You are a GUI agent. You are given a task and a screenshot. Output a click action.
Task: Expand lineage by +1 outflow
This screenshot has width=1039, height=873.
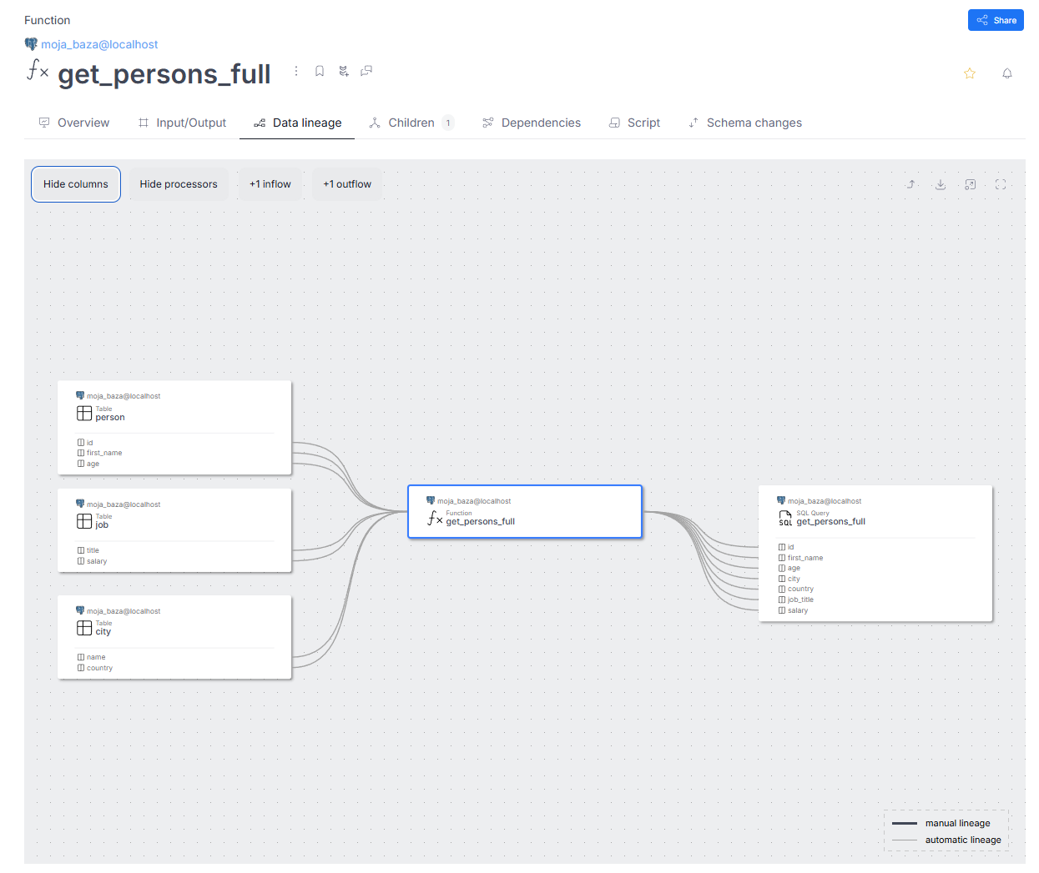[347, 184]
